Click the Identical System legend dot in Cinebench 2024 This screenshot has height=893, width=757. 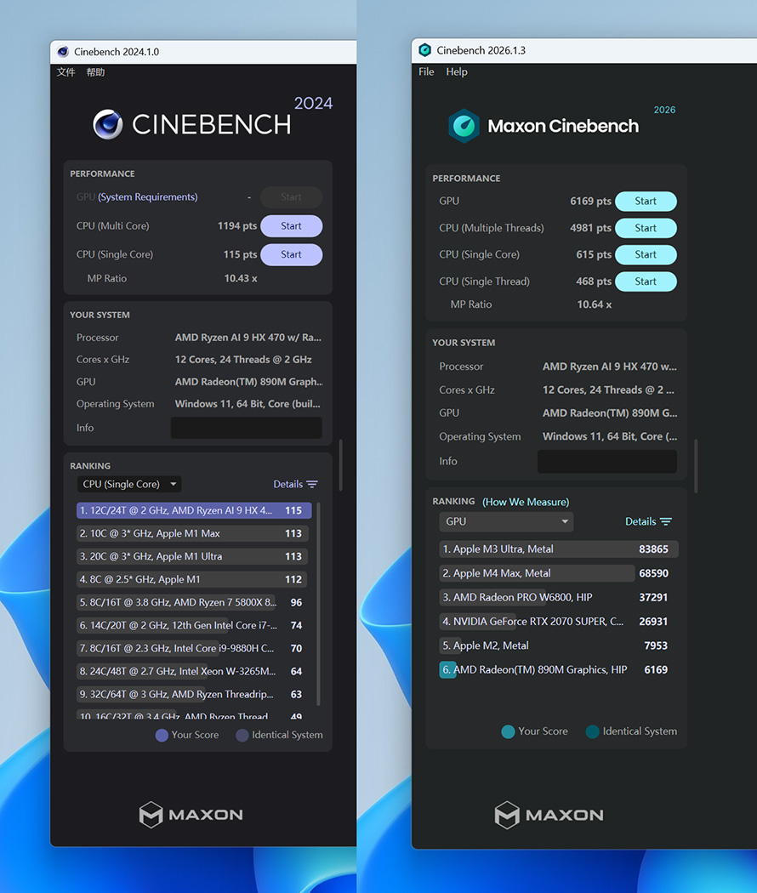[242, 736]
